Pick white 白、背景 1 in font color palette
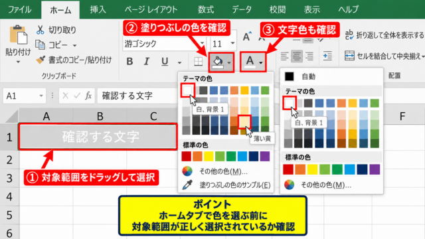425x239 pixels. (x=289, y=103)
